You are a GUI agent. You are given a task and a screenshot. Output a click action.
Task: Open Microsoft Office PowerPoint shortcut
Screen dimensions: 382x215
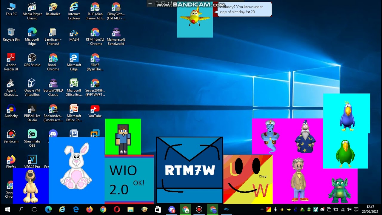click(74, 113)
